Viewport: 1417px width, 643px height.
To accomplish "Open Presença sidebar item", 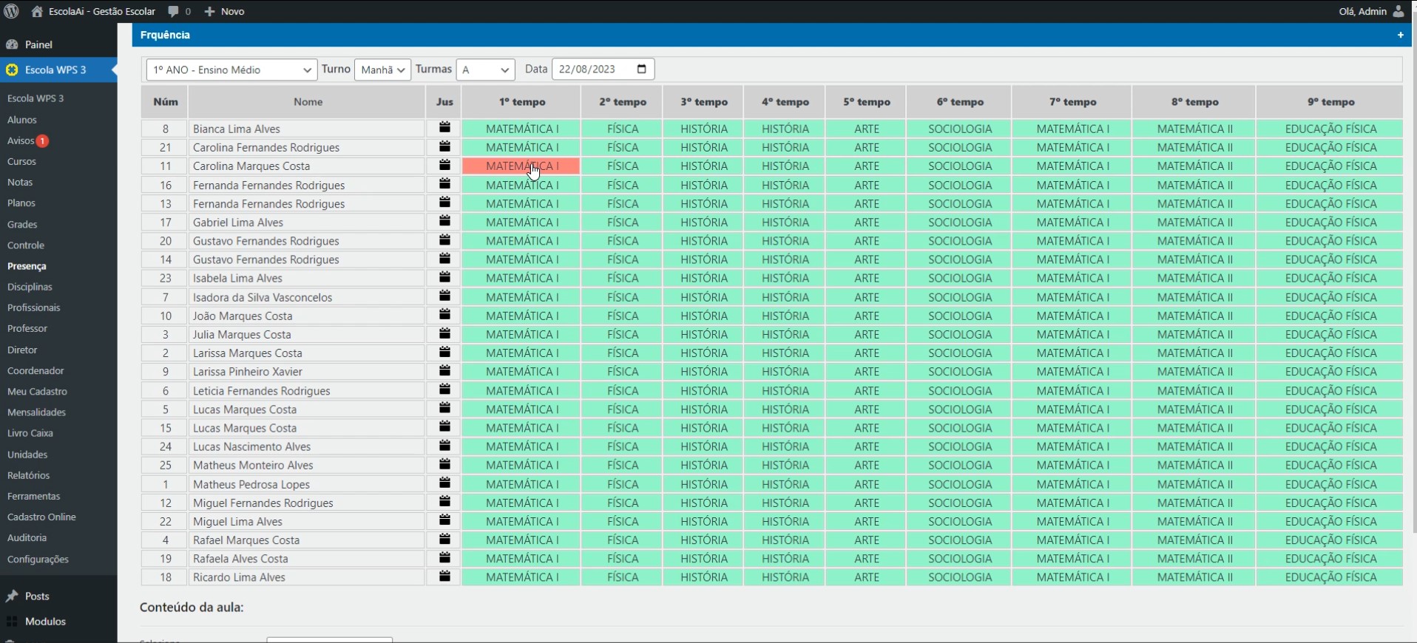I will 27,266.
